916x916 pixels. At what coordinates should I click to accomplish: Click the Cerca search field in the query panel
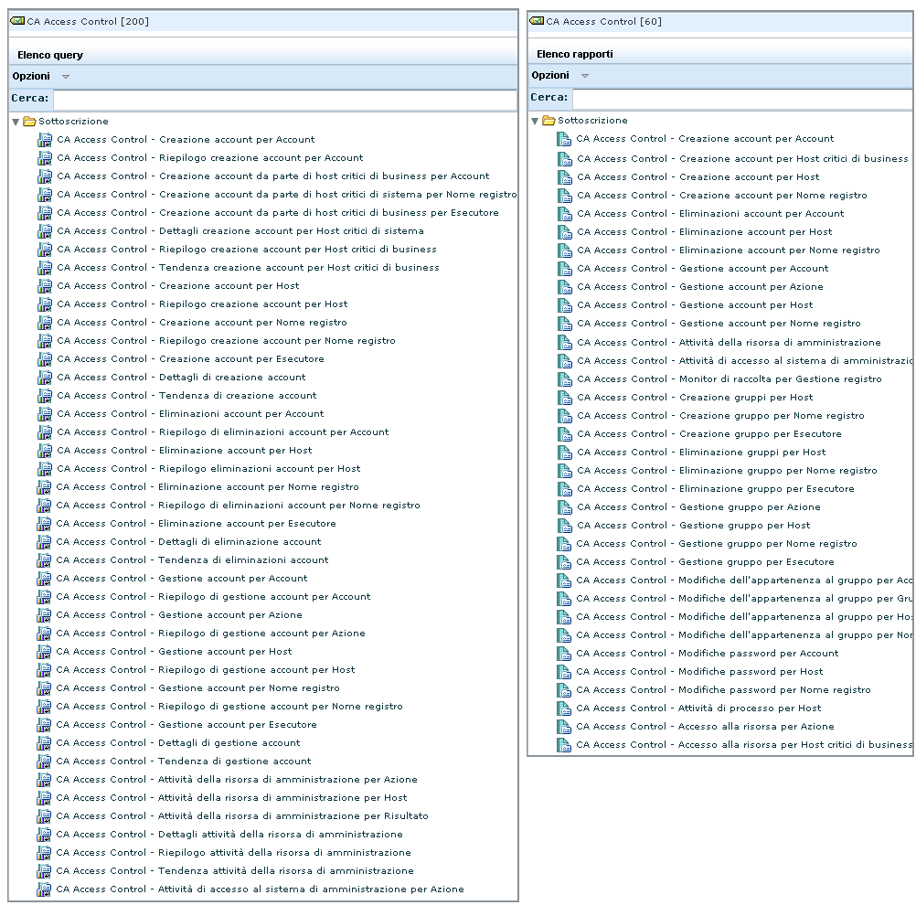click(274, 100)
